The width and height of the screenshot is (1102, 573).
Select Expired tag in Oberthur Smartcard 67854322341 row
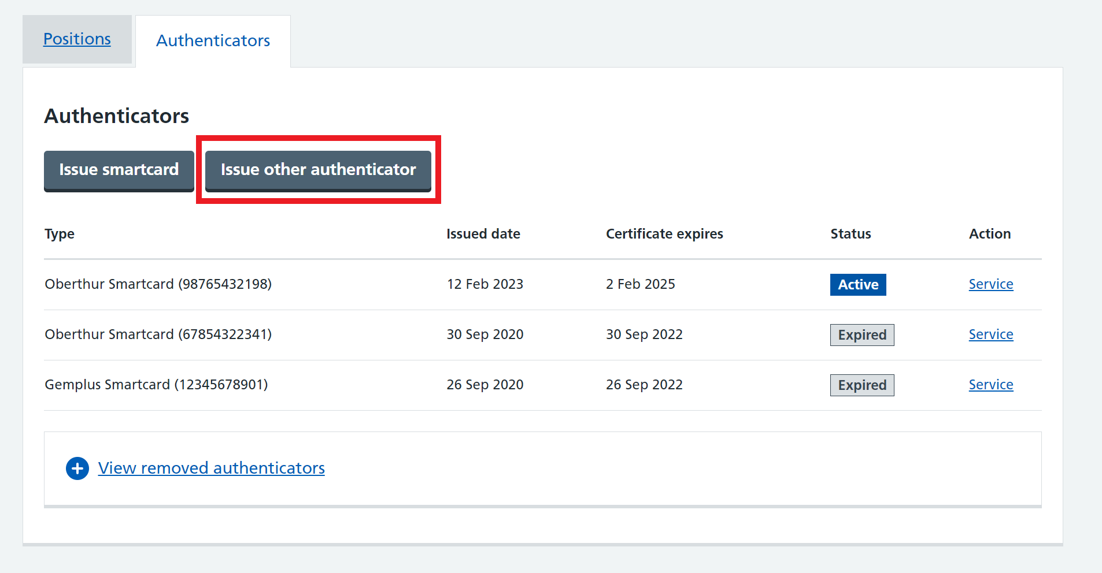(862, 335)
